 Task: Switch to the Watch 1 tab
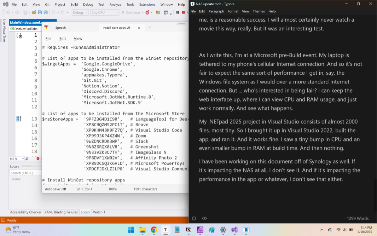click(x=99, y=212)
